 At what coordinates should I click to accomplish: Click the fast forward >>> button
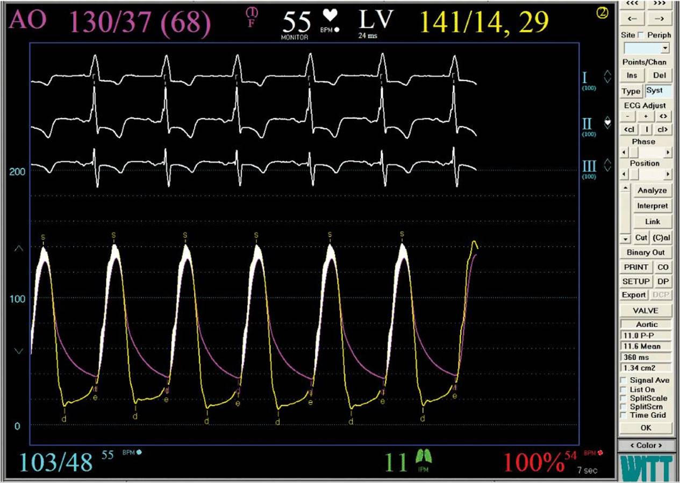pos(659,4)
